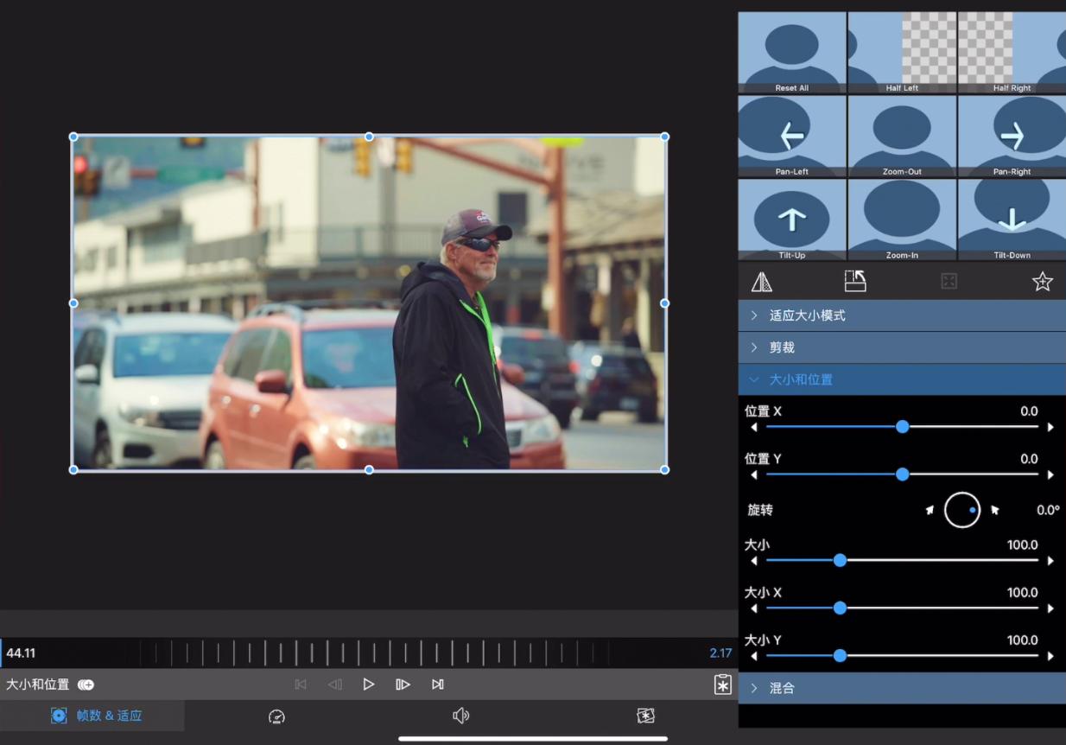
Task: Click the clipboard attributes icon
Action: pos(722,685)
